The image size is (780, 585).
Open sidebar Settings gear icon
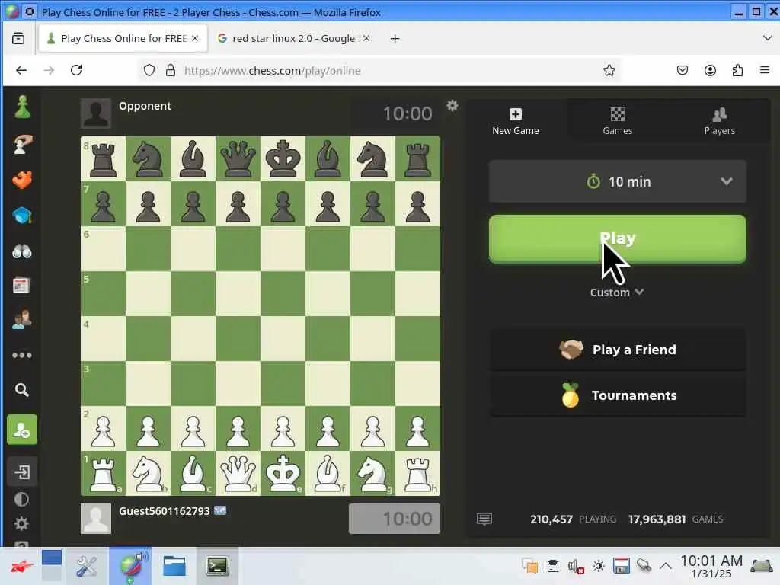(x=21, y=523)
